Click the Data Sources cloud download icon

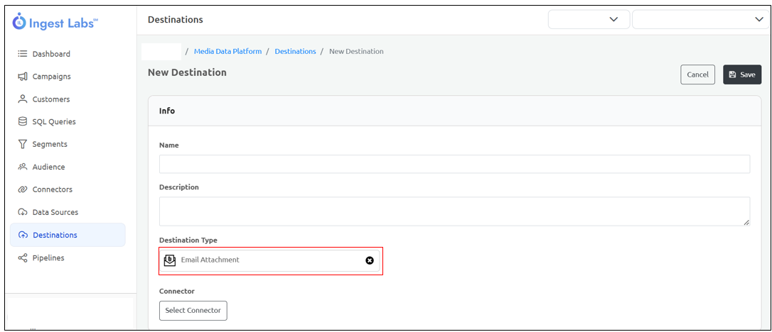click(x=22, y=212)
